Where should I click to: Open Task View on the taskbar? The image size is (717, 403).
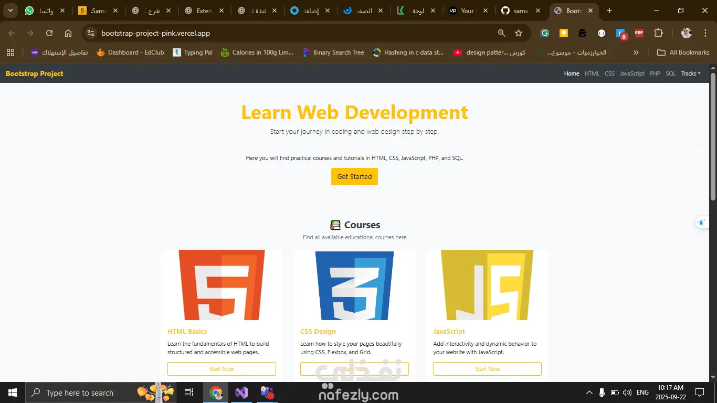(189, 393)
